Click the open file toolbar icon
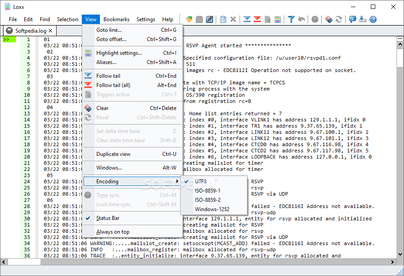404x276 pixels. click(x=189, y=19)
